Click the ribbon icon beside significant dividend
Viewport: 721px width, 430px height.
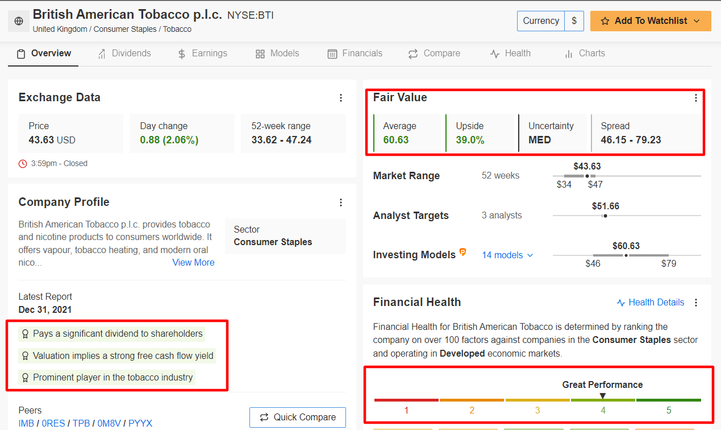tap(25, 334)
